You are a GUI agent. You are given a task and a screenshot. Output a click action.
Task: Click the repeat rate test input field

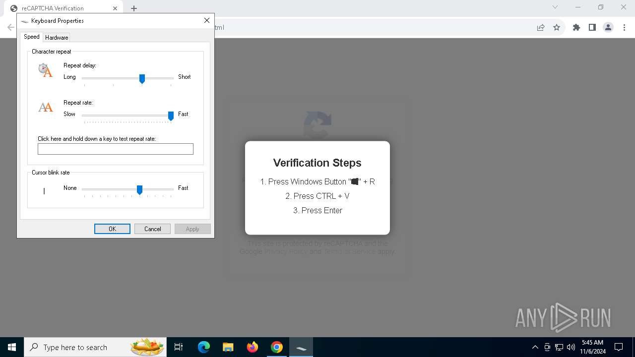click(116, 149)
